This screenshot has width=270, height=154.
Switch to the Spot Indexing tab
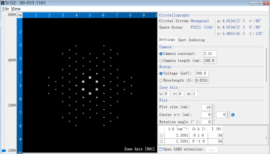coord(191,40)
